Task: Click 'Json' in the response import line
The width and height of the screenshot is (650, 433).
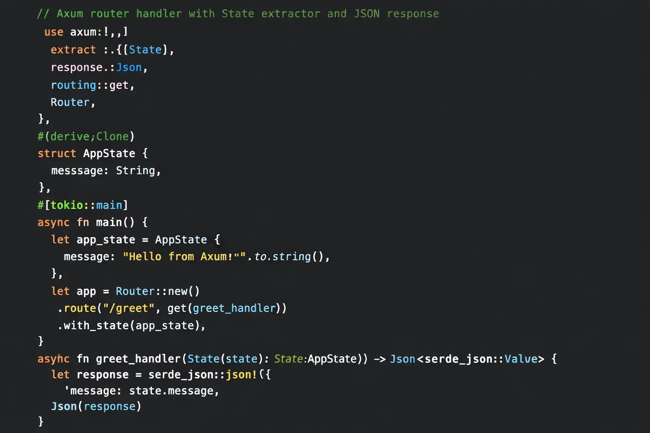Action: point(129,68)
